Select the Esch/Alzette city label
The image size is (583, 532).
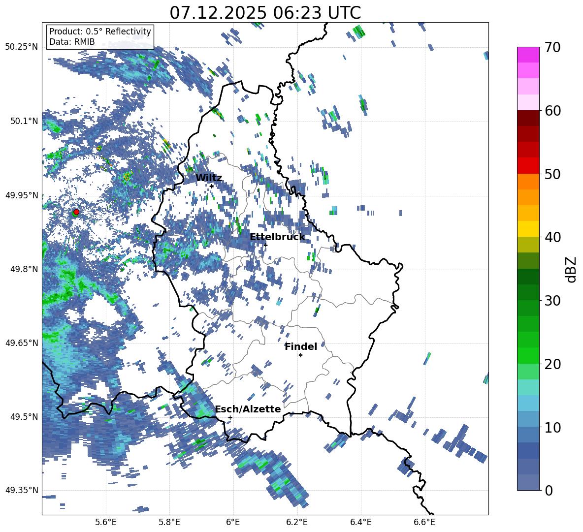click(248, 409)
